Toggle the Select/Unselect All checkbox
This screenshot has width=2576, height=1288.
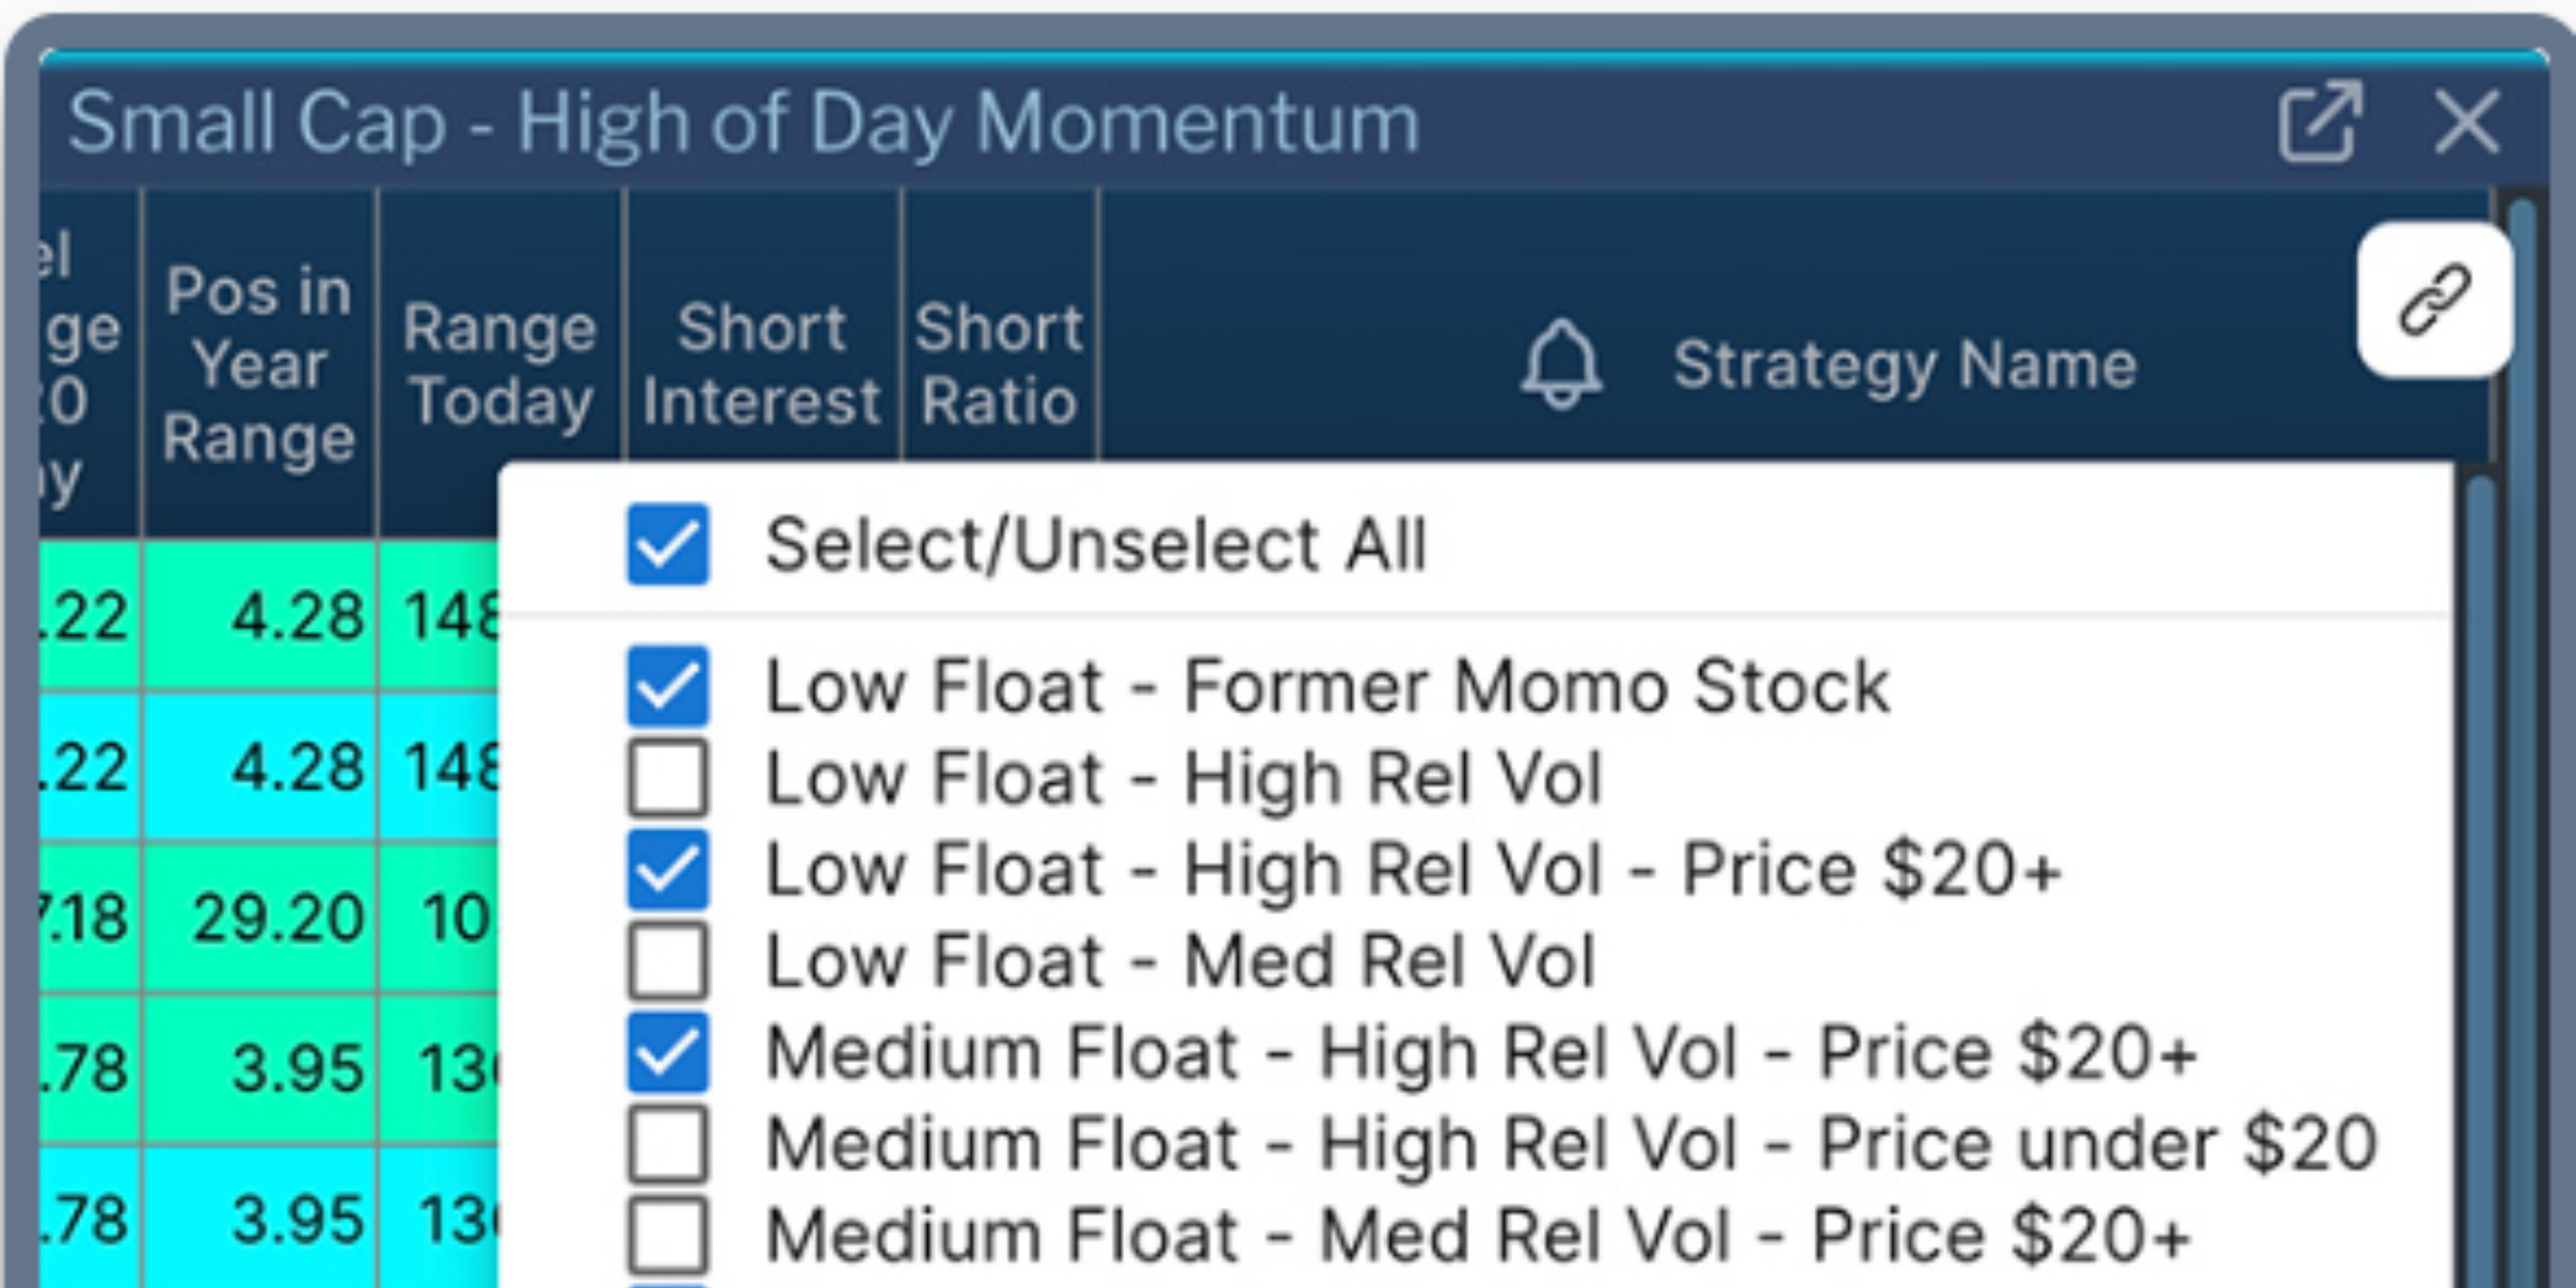point(668,544)
